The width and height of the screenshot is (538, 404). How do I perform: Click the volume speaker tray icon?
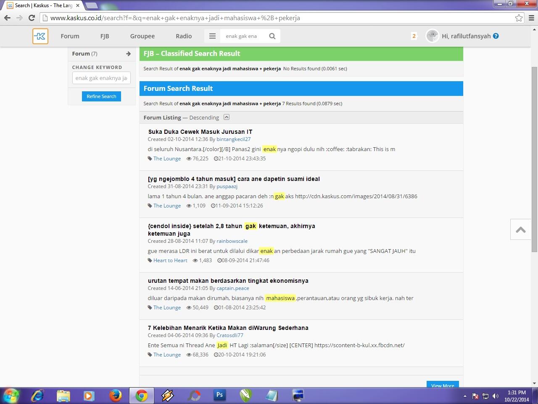click(x=496, y=396)
